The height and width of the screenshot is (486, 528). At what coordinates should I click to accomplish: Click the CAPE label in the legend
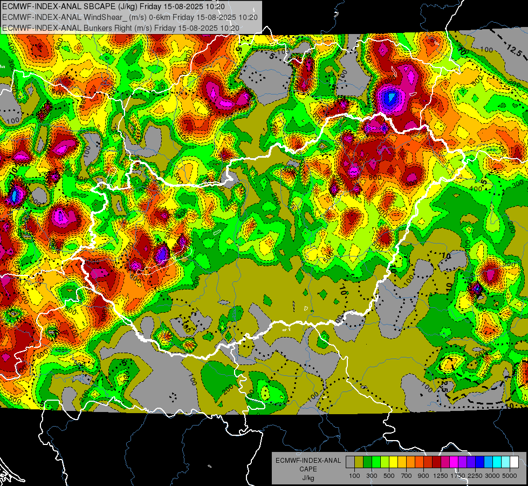coord(308,469)
